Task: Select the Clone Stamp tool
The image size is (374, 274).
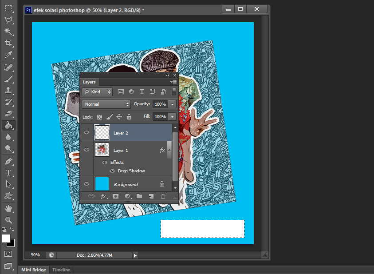Action: coord(8,91)
